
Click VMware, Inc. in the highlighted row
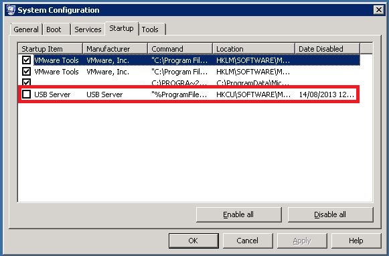108,60
